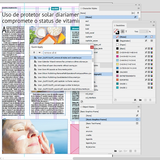Toggle formatting affects text T button
160x160 pixels.
tap(126, 31)
